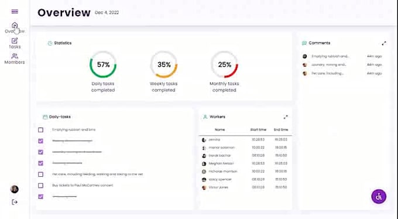Image resolution: width=398 pixels, height=219 pixels.
Task: Expand the Comments panel with arrows icon
Action: [x=384, y=43]
